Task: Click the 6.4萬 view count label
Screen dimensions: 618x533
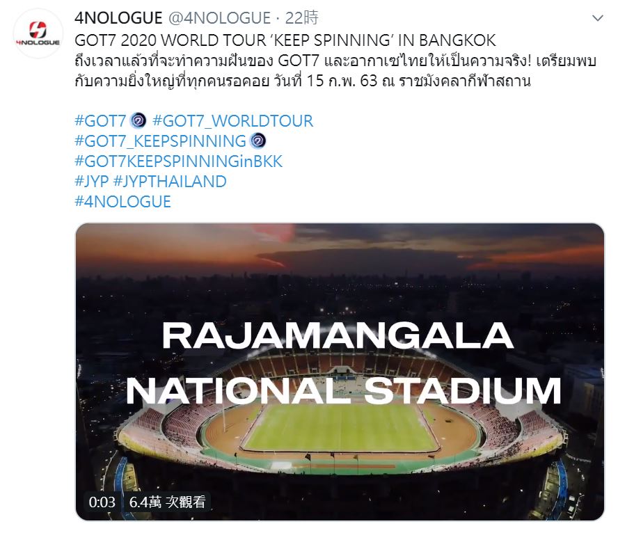Action: pyautogui.click(x=167, y=502)
